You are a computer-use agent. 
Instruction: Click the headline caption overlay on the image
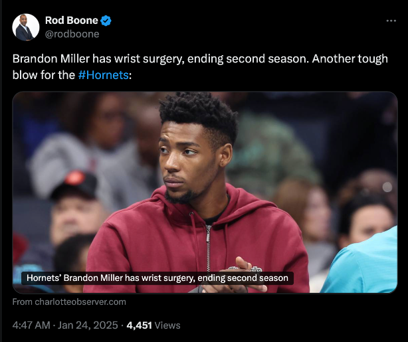(157, 278)
